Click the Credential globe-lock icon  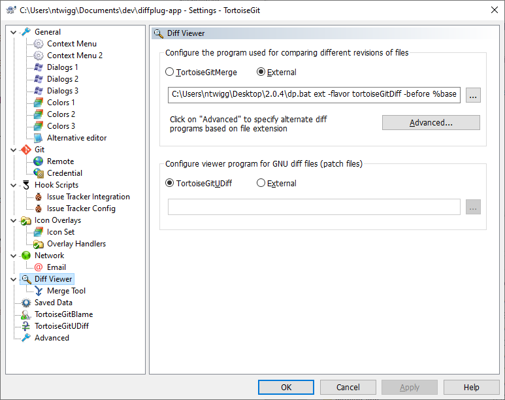tap(39, 173)
